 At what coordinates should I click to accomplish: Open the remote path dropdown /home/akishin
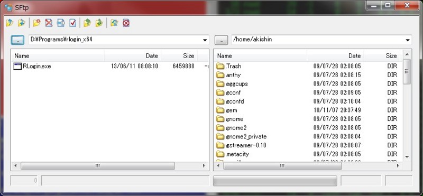pos(408,40)
